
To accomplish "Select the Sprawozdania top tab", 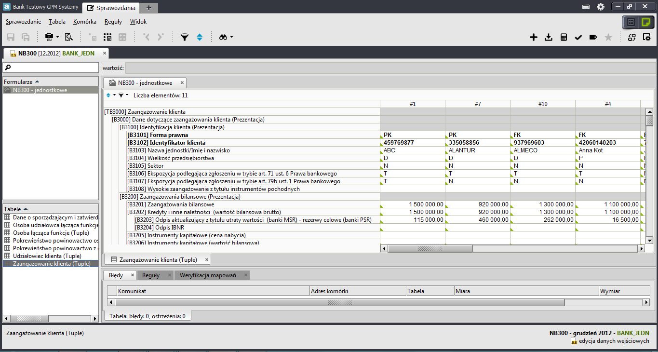I will (x=111, y=8).
